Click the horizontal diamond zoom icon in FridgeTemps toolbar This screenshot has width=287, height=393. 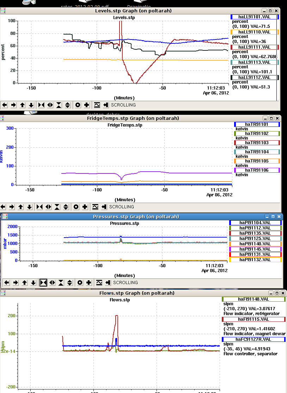pos(48,207)
